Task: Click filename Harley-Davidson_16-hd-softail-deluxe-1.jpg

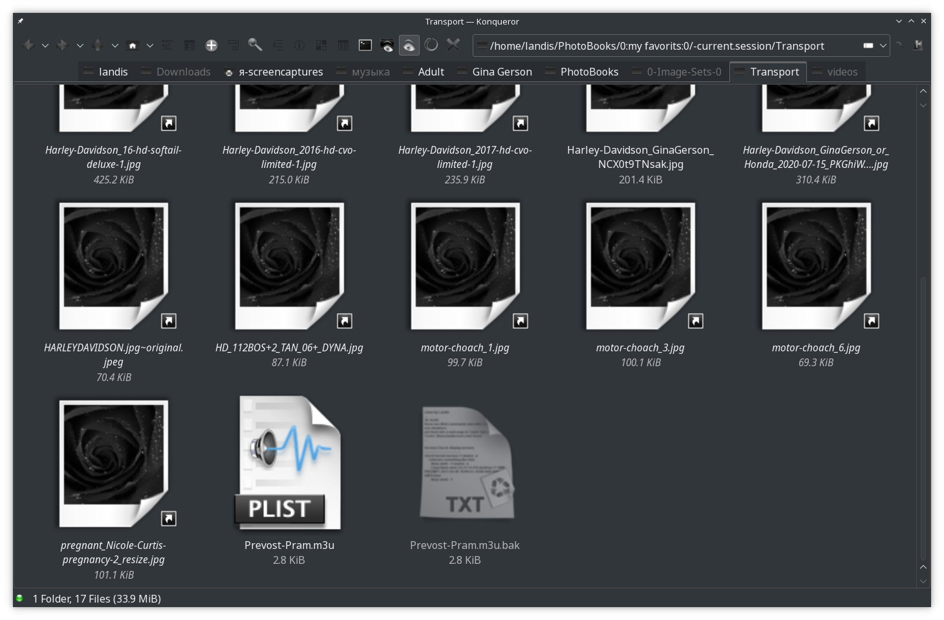Action: (114, 157)
